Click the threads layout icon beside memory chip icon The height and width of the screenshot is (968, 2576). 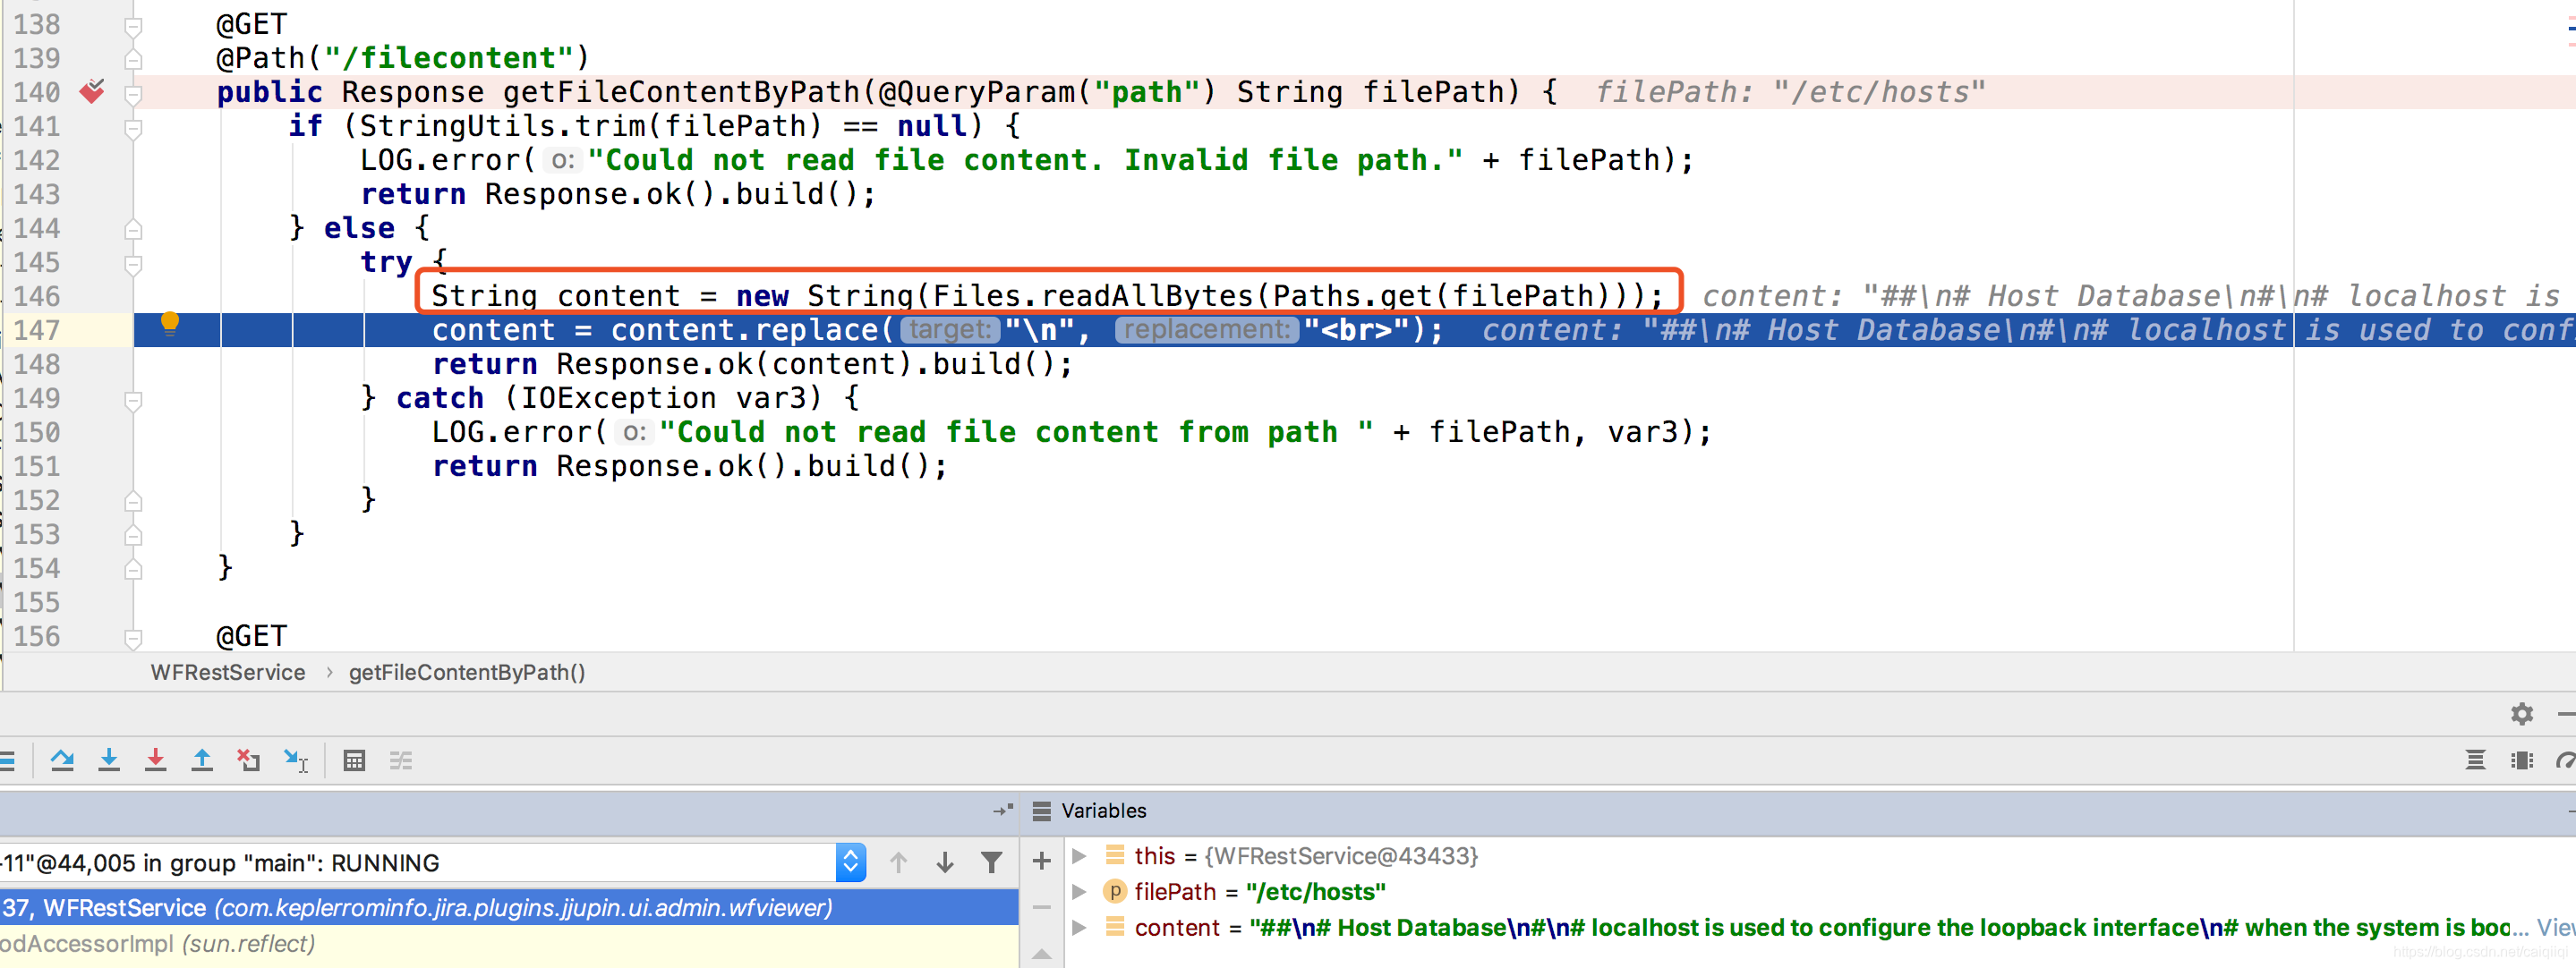pyautogui.click(x=2475, y=761)
